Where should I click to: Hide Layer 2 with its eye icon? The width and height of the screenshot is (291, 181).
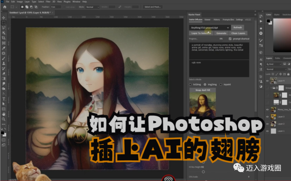point(267,124)
